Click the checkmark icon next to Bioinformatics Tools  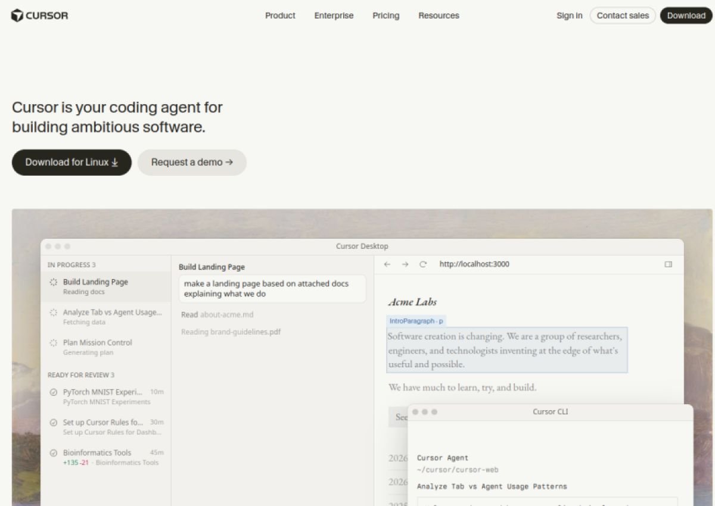[x=54, y=452]
